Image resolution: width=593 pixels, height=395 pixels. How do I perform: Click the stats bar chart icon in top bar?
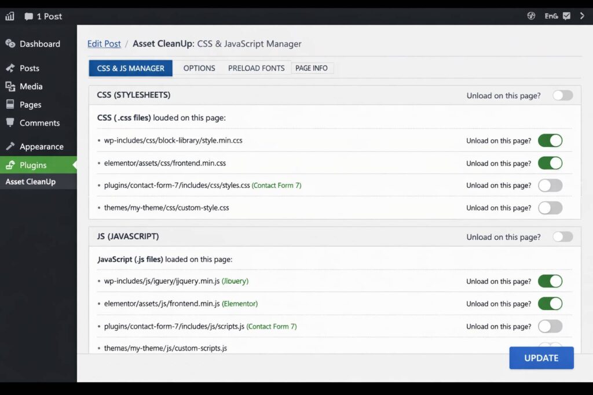9,16
